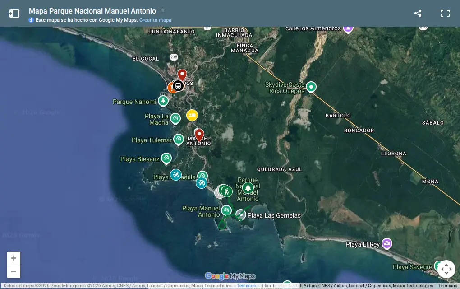Image resolution: width=460 pixels, height=289 pixels.
Task: Click the share map icon
Action: [418, 13]
